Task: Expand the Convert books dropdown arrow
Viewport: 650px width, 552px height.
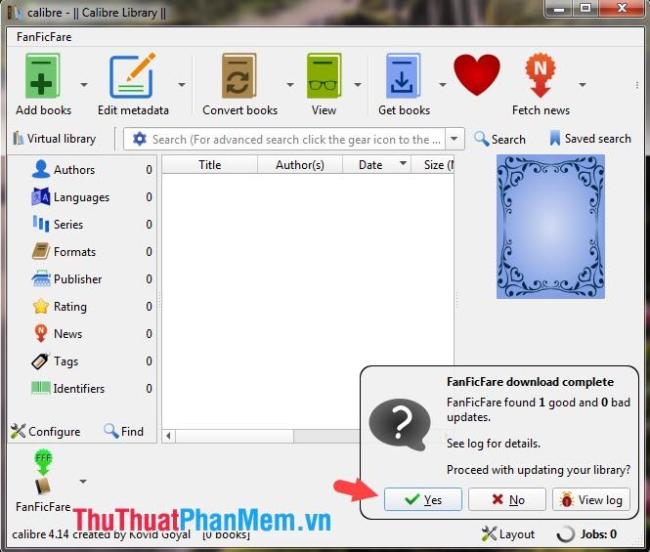Action: click(x=290, y=85)
